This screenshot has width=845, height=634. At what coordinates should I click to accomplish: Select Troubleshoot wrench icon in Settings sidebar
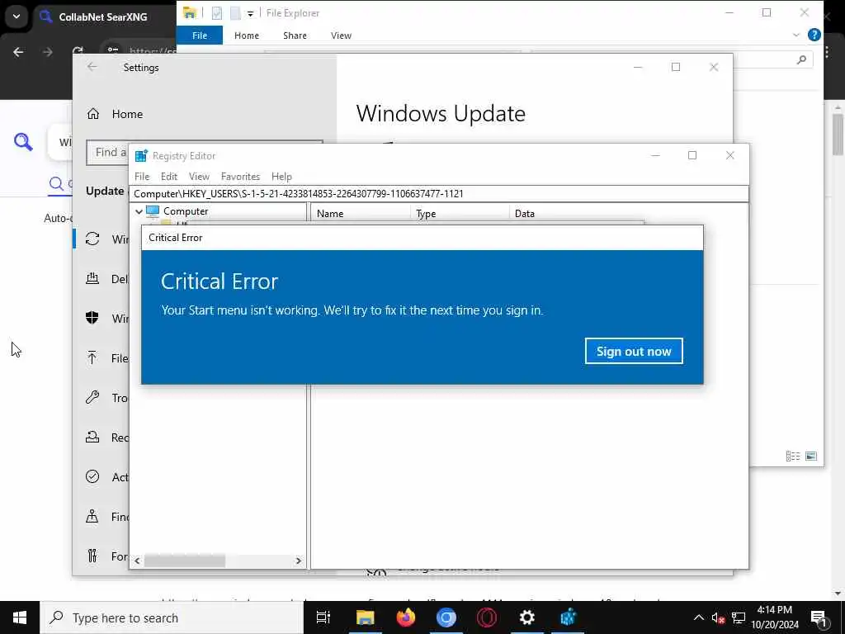tap(92, 397)
